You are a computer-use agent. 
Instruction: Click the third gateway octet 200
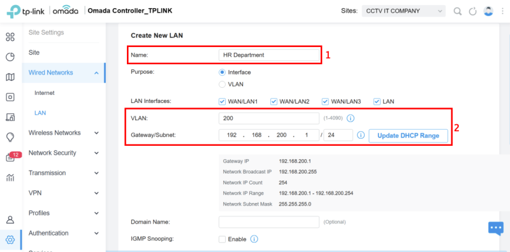[x=281, y=135]
